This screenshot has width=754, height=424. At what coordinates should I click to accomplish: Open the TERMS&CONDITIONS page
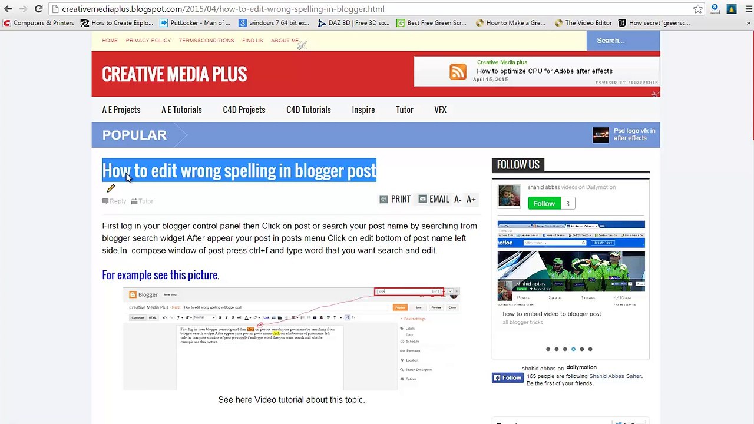point(206,41)
